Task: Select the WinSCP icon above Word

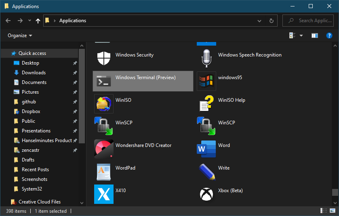Action: click(206, 126)
